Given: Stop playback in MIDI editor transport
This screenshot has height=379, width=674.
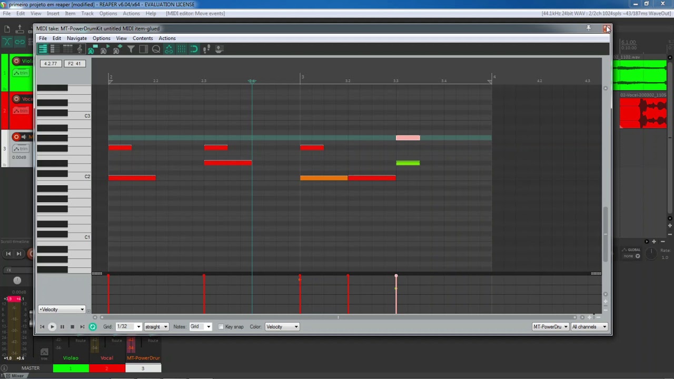Looking at the screenshot, I should [x=72, y=327].
